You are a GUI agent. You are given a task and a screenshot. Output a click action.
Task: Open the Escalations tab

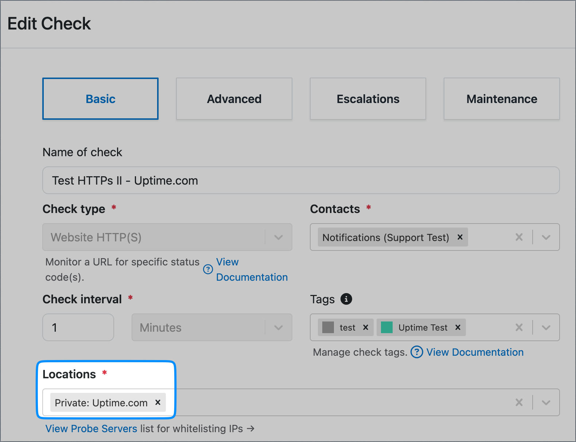pyautogui.click(x=368, y=99)
